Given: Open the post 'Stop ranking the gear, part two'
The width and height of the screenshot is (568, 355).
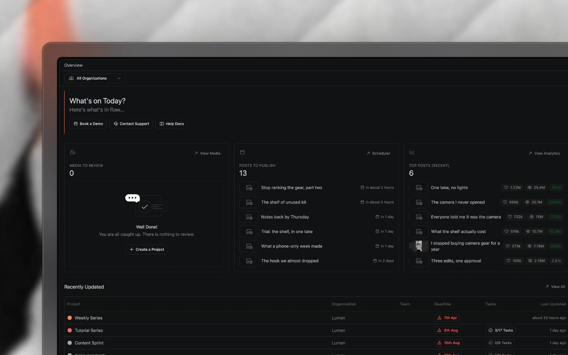Looking at the screenshot, I should (x=291, y=188).
